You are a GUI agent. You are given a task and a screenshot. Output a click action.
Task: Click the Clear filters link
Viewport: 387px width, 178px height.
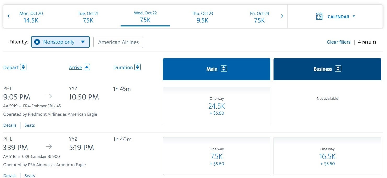coord(339,42)
